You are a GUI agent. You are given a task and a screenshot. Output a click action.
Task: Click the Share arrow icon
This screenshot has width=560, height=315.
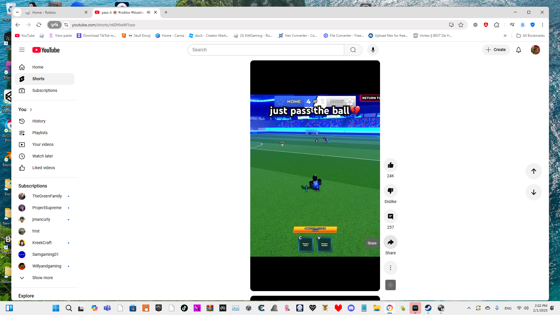tap(390, 242)
